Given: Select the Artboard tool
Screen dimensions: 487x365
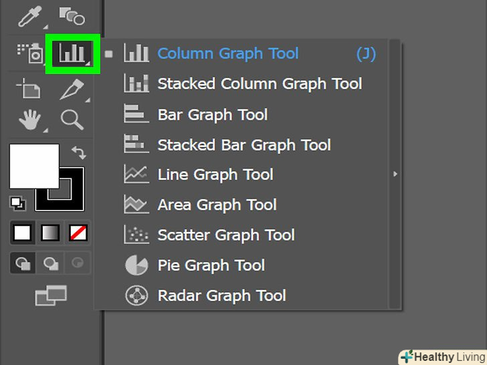Looking at the screenshot, I should pyautogui.click(x=29, y=89).
